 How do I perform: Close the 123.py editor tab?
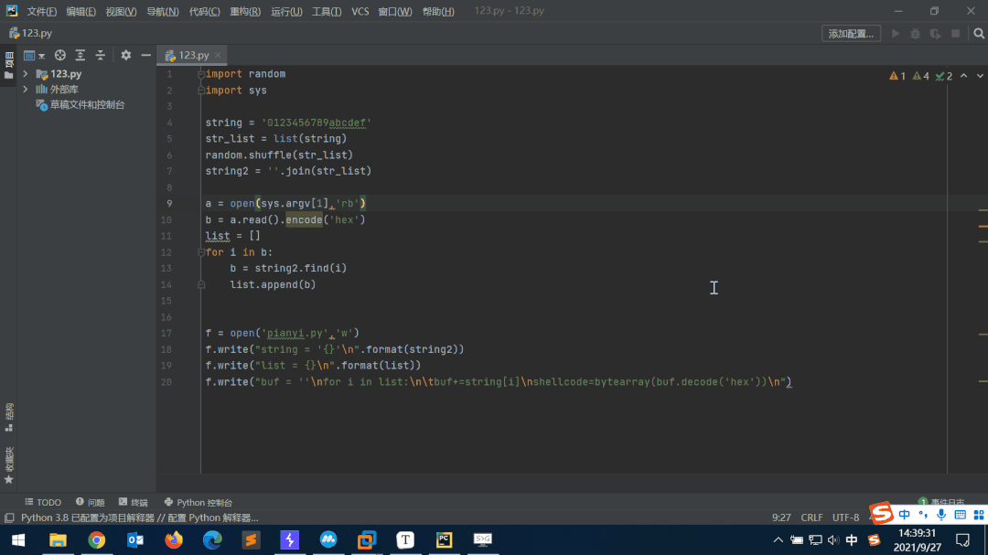coord(218,56)
